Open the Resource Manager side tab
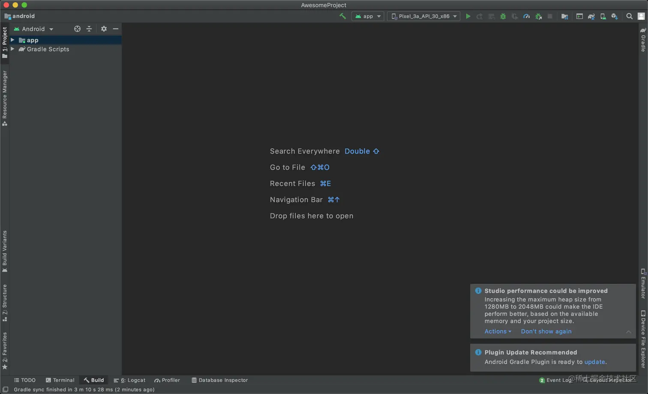The image size is (648, 394). coord(5,98)
